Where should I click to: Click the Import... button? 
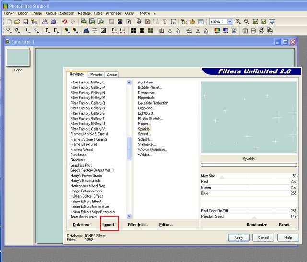click(110, 225)
